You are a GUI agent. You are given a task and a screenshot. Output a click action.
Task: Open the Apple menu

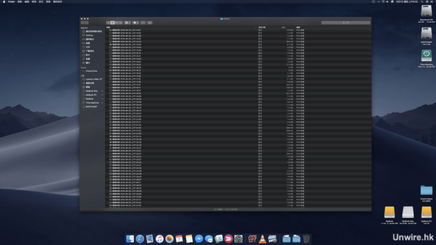[x=4, y=2]
